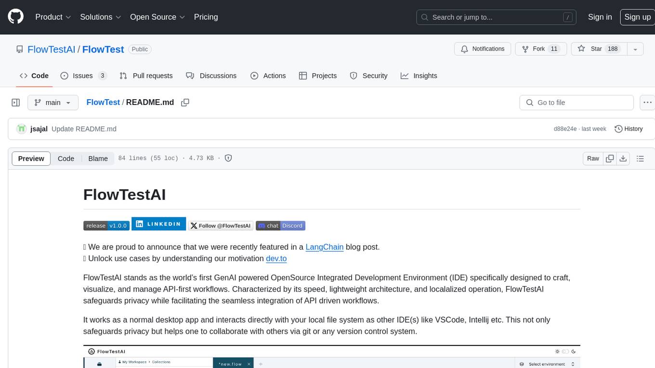
Task: Expand the Product menu
Action: pyautogui.click(x=53, y=17)
